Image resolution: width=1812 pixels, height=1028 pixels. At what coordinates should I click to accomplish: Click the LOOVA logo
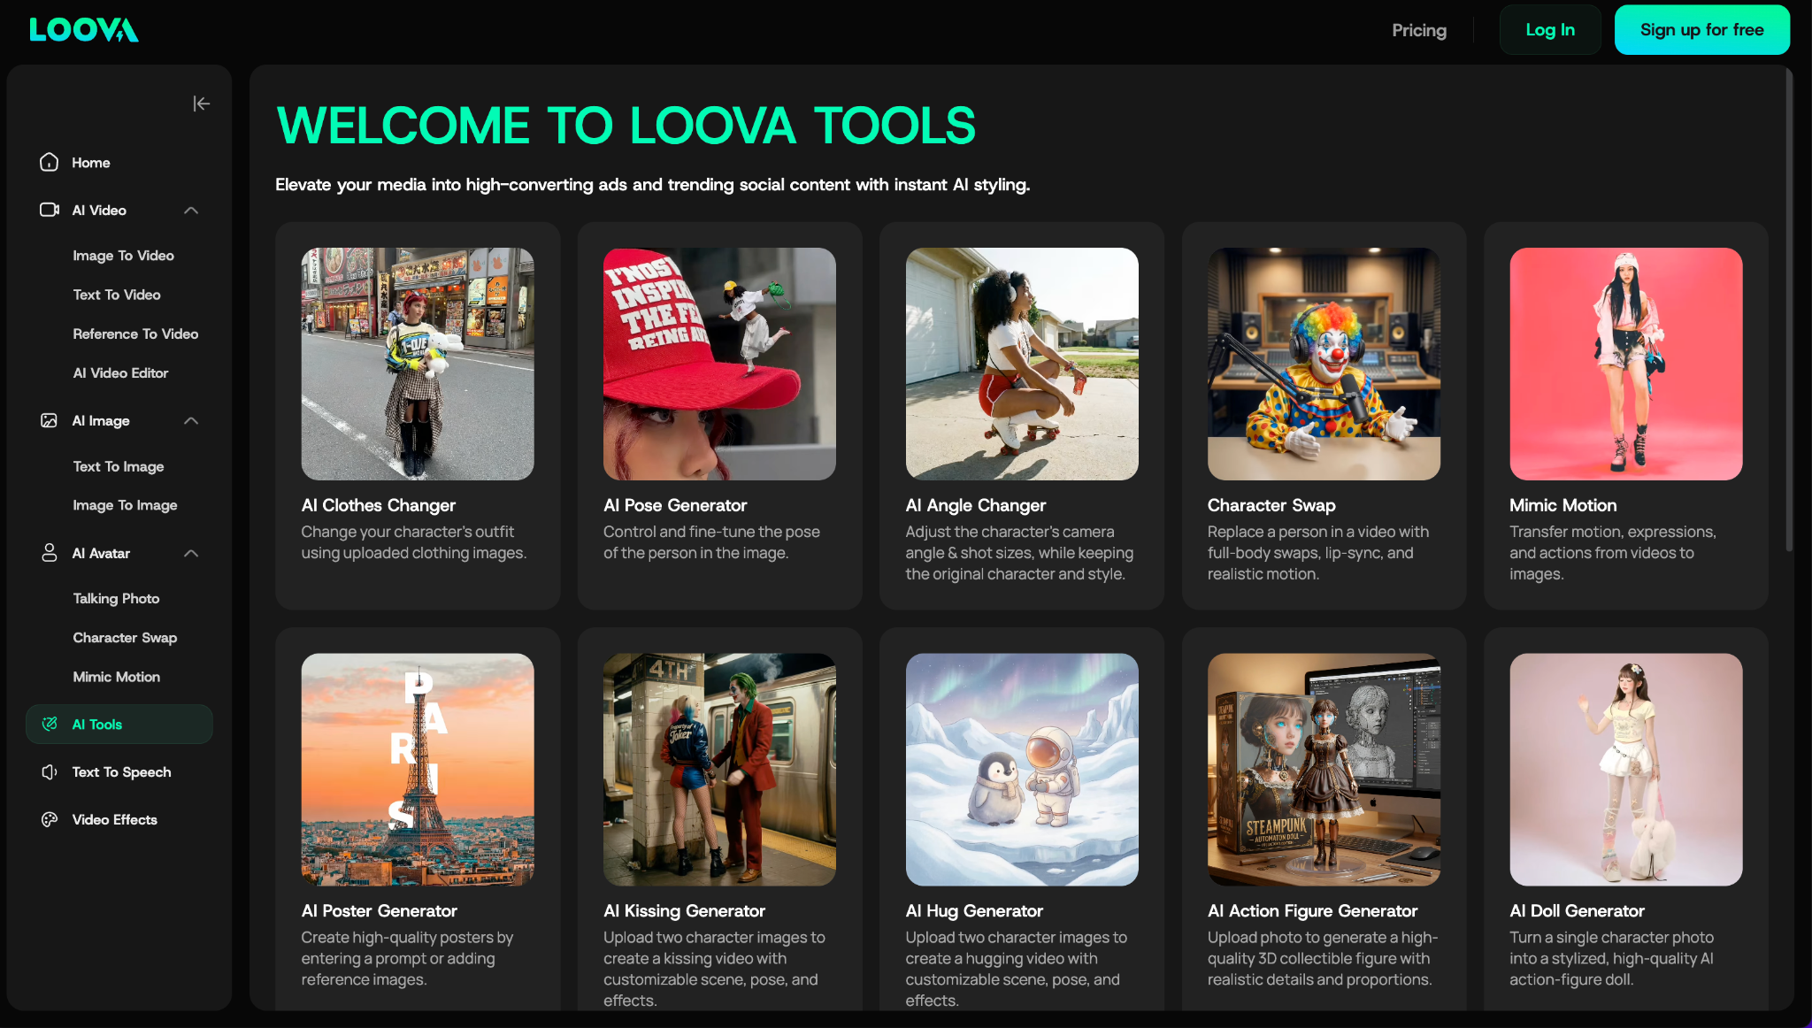point(84,30)
